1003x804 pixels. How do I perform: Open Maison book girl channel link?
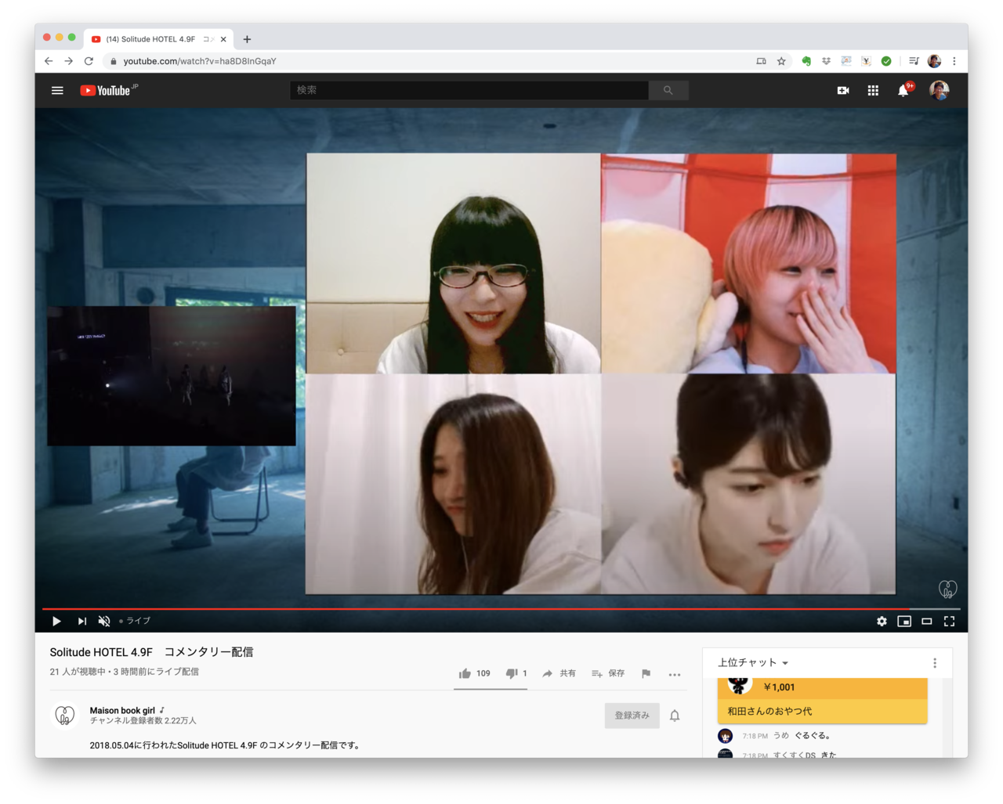[122, 710]
